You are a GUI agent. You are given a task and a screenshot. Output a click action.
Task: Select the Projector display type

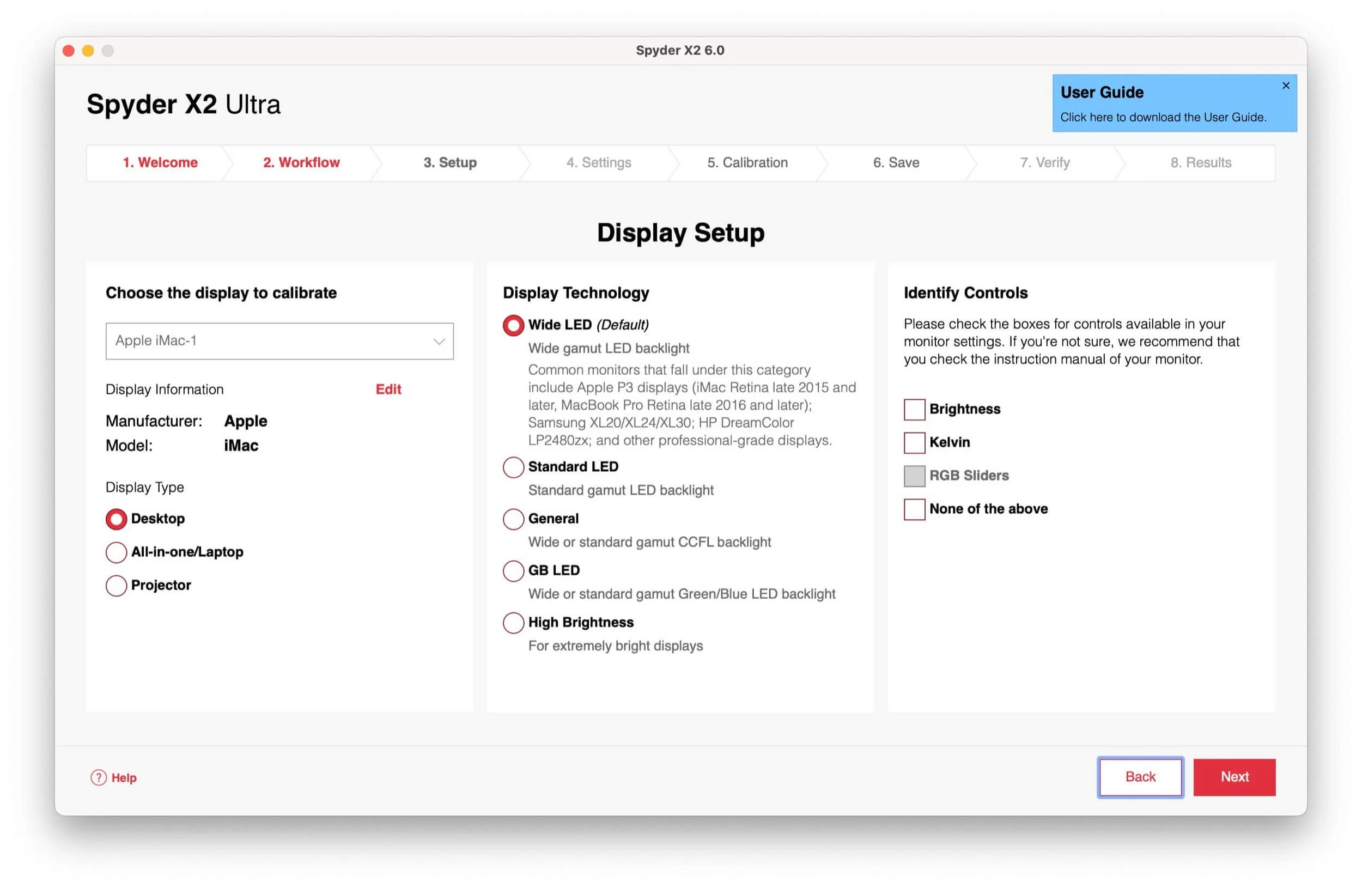[x=116, y=585]
